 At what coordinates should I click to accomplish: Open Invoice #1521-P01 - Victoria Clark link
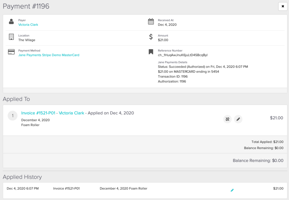click(x=52, y=113)
